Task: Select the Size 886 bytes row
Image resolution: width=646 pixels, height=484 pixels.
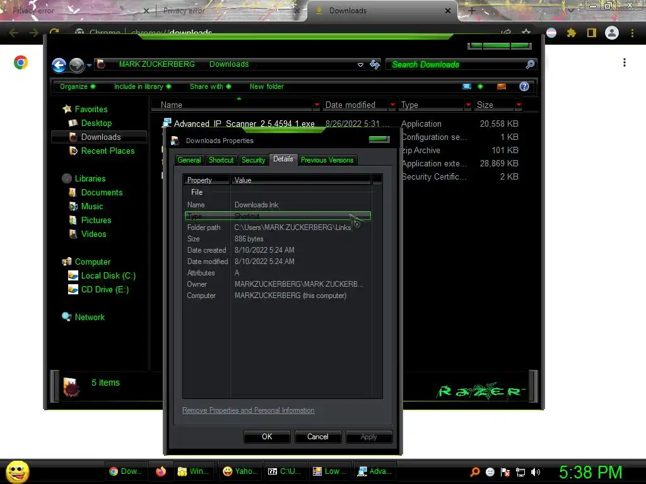Action: point(278,239)
